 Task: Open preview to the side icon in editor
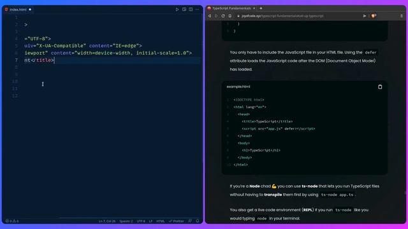point(184,10)
